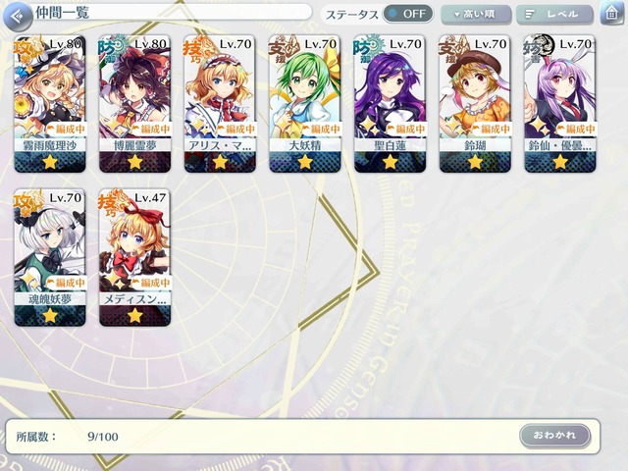Image resolution: width=628 pixels, height=471 pixels.
Task: Pick the 鈴瑚 character card
Action: tap(475, 104)
